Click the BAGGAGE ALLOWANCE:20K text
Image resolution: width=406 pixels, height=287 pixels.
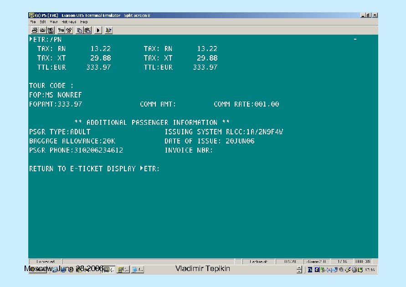[72, 141]
